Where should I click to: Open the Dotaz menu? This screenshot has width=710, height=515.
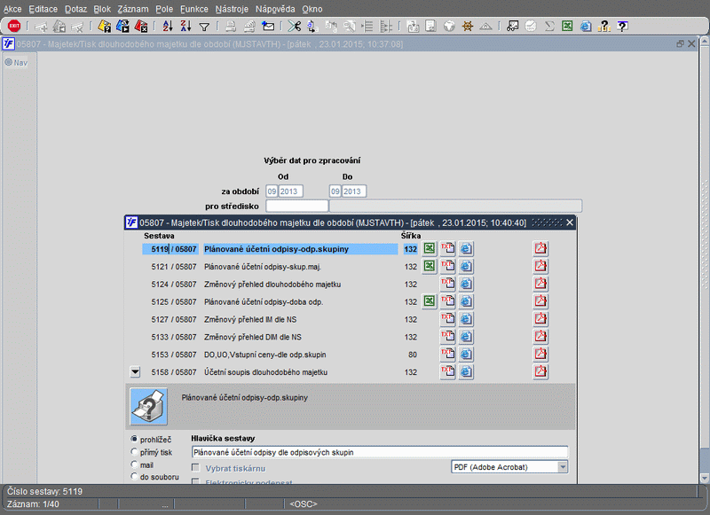pos(75,9)
